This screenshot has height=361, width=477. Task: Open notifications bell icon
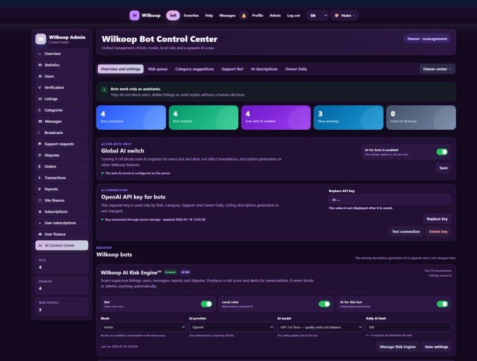pyautogui.click(x=244, y=16)
